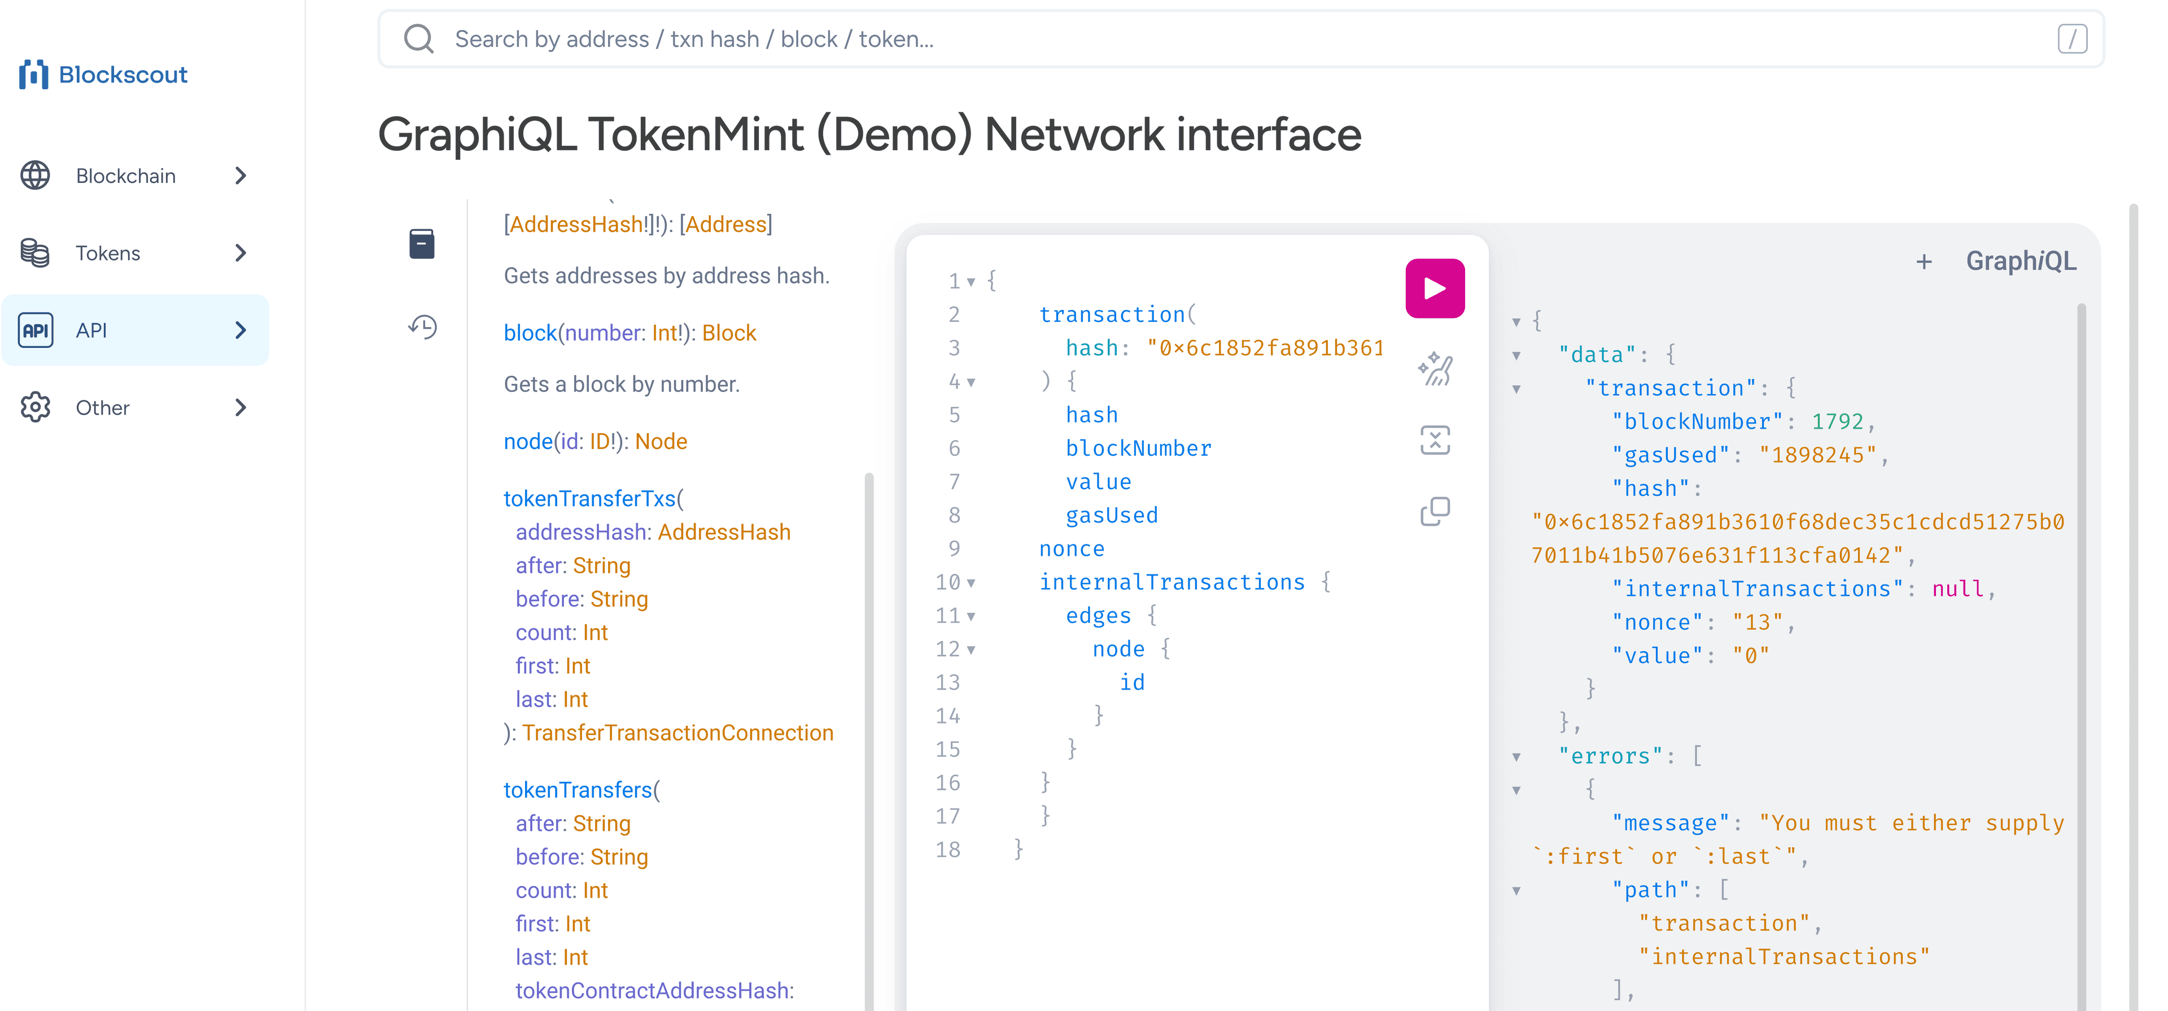The width and height of the screenshot is (2168, 1011).
Task: Run the GraphQL query with play button
Action: click(1434, 289)
